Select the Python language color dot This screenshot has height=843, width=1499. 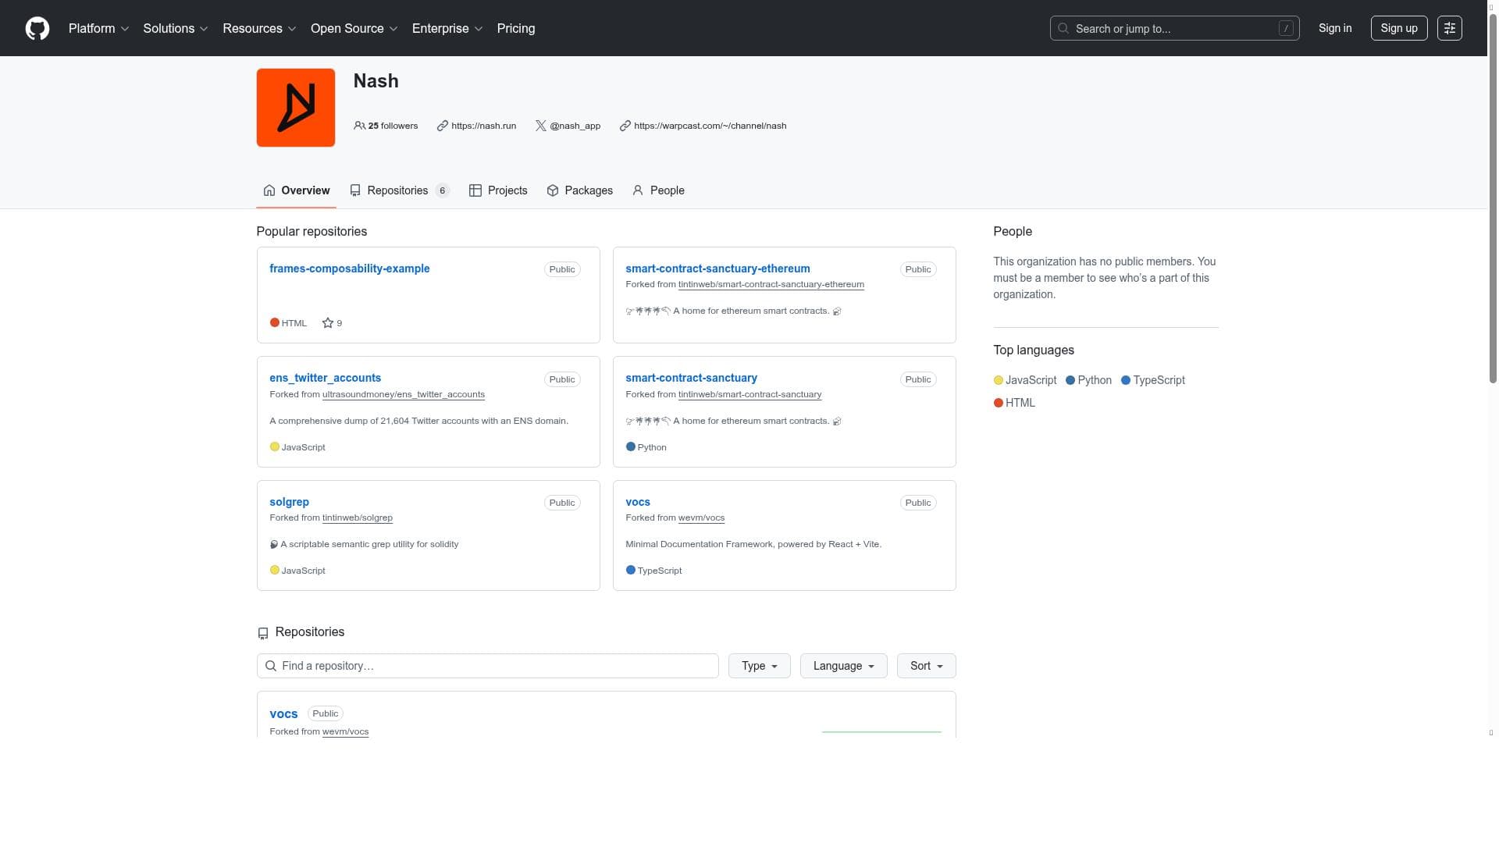tap(1070, 380)
